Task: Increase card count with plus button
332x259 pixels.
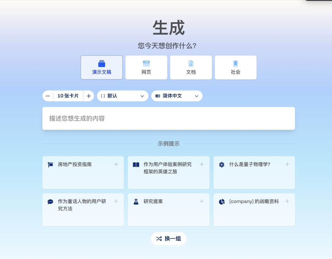Action: point(89,96)
